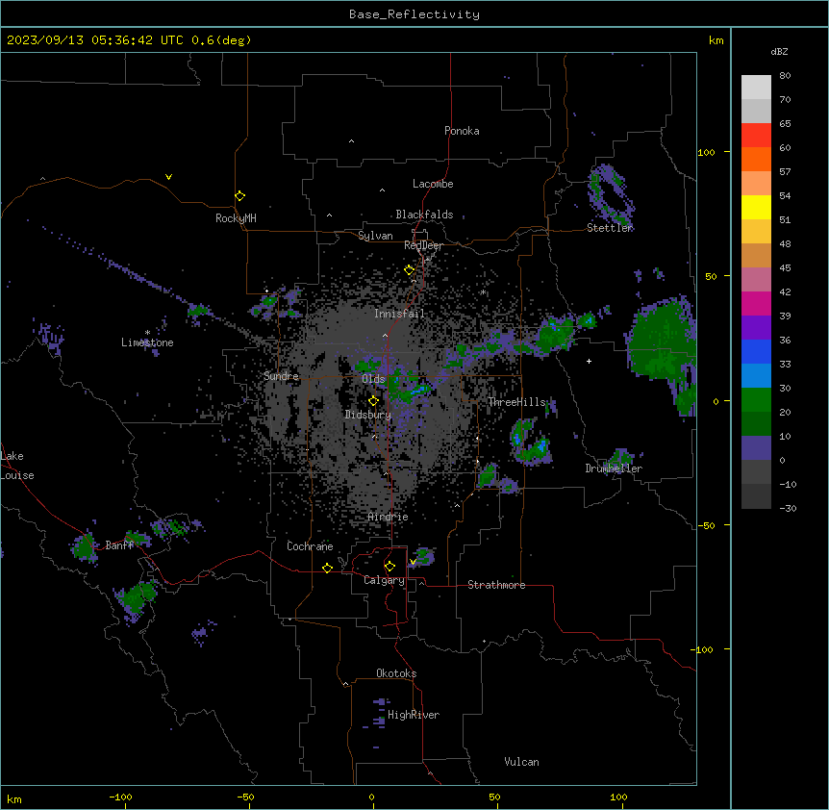This screenshot has width=829, height=810.
Task: Click the 100 tick on the right axis
Action: click(x=706, y=152)
